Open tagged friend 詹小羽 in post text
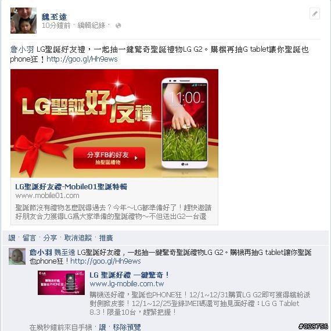Viewport: 331px width, 331px height. click(x=22, y=49)
